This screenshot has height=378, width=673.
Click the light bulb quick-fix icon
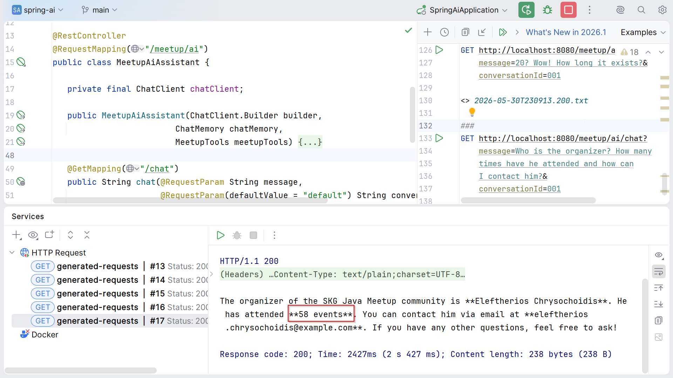[472, 112]
